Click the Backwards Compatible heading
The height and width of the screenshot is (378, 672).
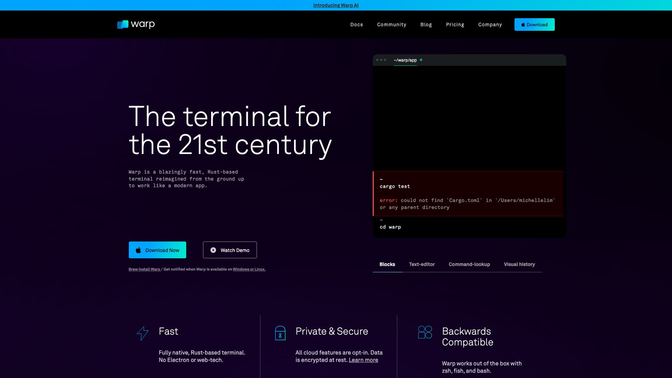pyautogui.click(x=467, y=337)
